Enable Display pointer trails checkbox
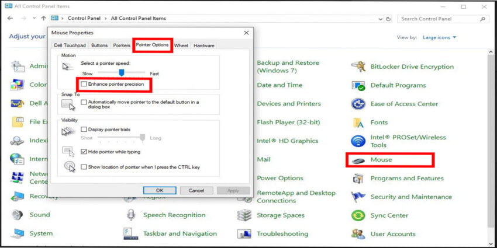497x248 pixels. [84, 130]
